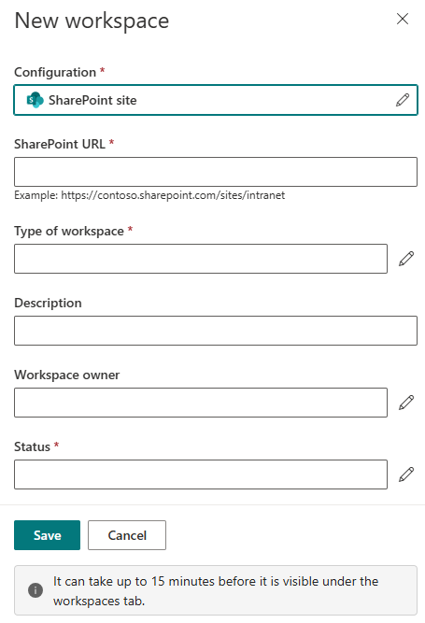
Task: Click the example SharePoint URL hint text
Action: 149,195
